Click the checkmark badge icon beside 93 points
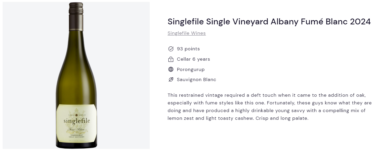The image size is (381, 150). (171, 49)
